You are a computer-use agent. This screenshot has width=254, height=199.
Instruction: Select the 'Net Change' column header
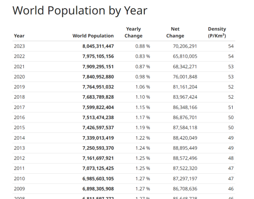pos(175,32)
